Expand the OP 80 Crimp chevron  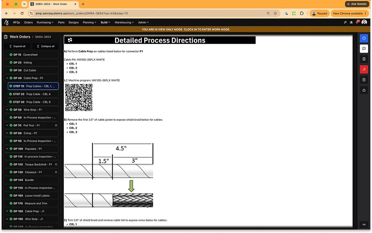click(7, 133)
